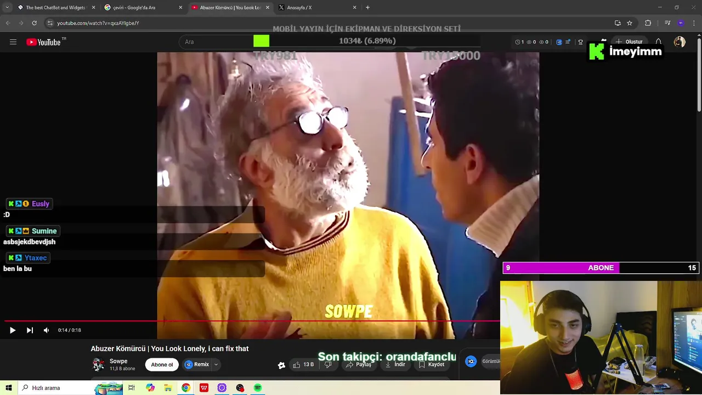702x395 pixels.
Task: Click the clock counter icon in header
Action: click(517, 42)
